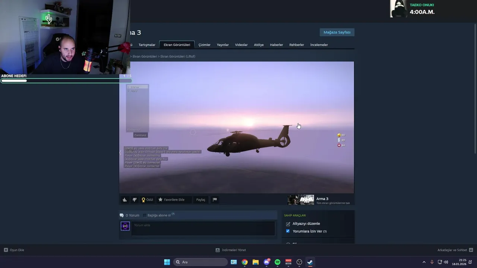Open Google Chrome from taskbar

pyautogui.click(x=244, y=262)
